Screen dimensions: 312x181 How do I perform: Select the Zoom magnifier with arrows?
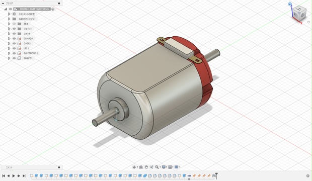click(151, 167)
